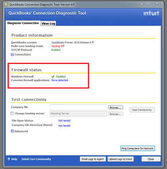
Task: Click the Test Connectivity button
Action: (142, 110)
